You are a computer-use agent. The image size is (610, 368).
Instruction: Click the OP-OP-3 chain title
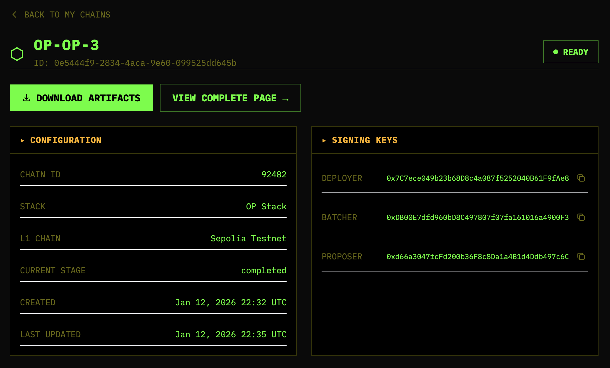click(x=66, y=45)
